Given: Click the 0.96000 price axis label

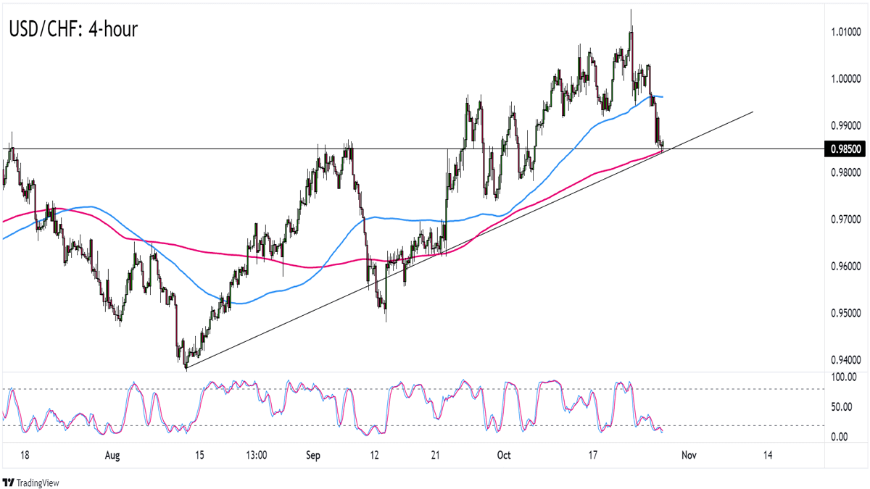Looking at the screenshot, I should point(845,266).
